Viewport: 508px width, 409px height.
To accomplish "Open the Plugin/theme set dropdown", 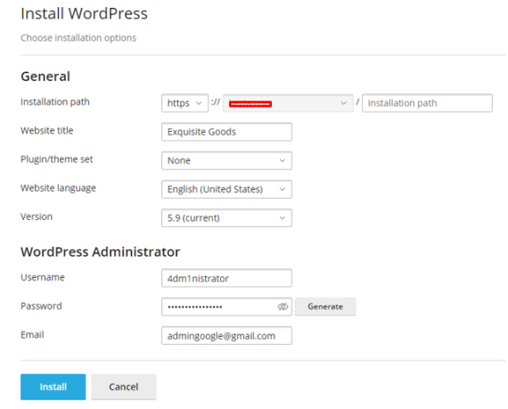I will point(226,160).
